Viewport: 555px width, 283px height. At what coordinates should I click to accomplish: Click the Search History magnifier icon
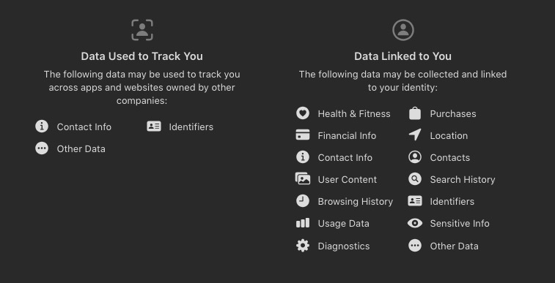[x=415, y=179]
